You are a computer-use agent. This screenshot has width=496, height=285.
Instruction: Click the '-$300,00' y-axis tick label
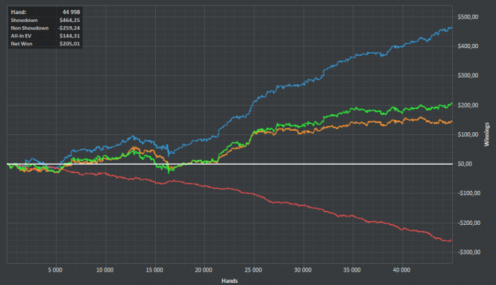(x=469, y=252)
